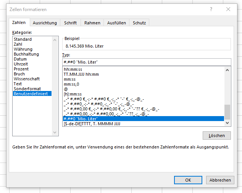
Task: Select the #,##0,00 € accounting format
Action: (x=144, y=109)
